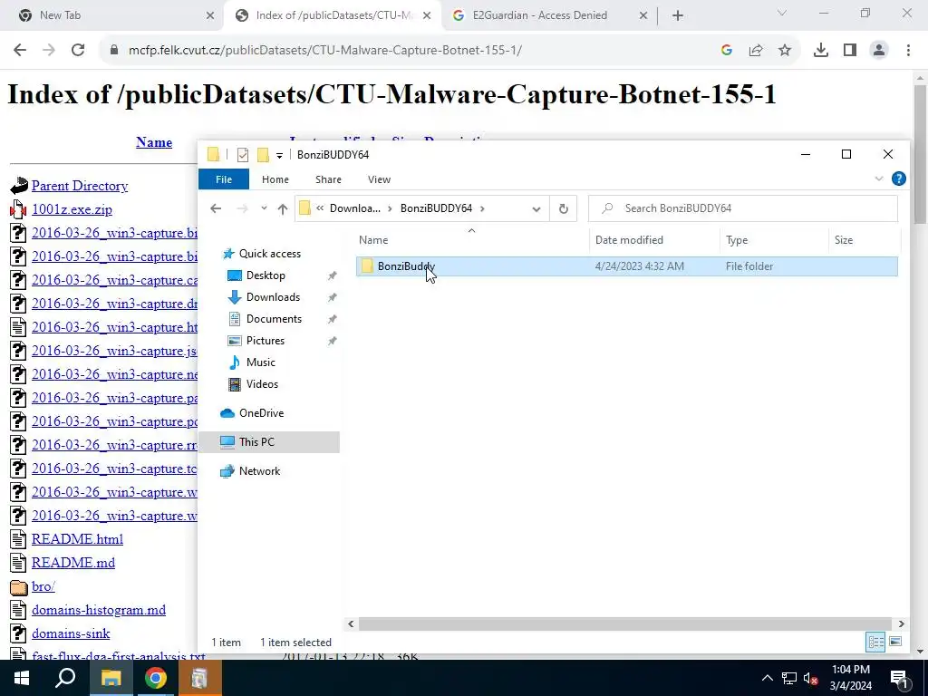The height and width of the screenshot is (696, 928).
Task: Open Share ribbon tab
Action: [x=328, y=179]
